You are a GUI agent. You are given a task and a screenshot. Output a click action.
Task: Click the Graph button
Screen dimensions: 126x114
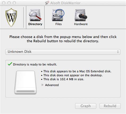[86, 106]
